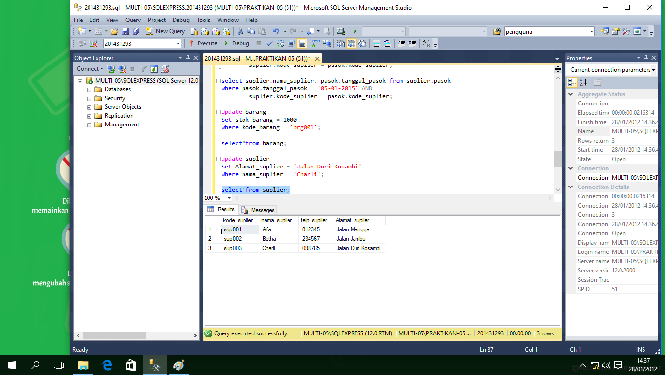This screenshot has width=665, height=375.
Task: Refresh the Object Explorer tree
Action: coord(154,69)
